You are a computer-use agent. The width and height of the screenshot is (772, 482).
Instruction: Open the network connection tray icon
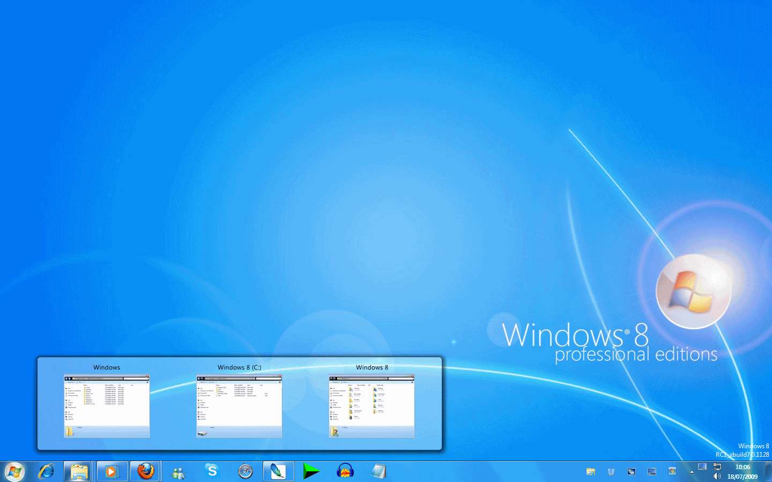[x=717, y=466]
